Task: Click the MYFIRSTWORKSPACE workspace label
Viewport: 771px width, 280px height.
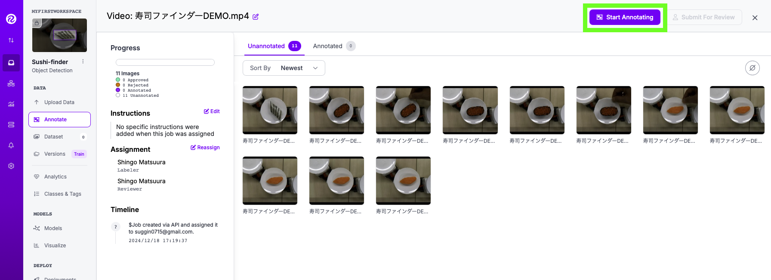Action: (x=56, y=12)
